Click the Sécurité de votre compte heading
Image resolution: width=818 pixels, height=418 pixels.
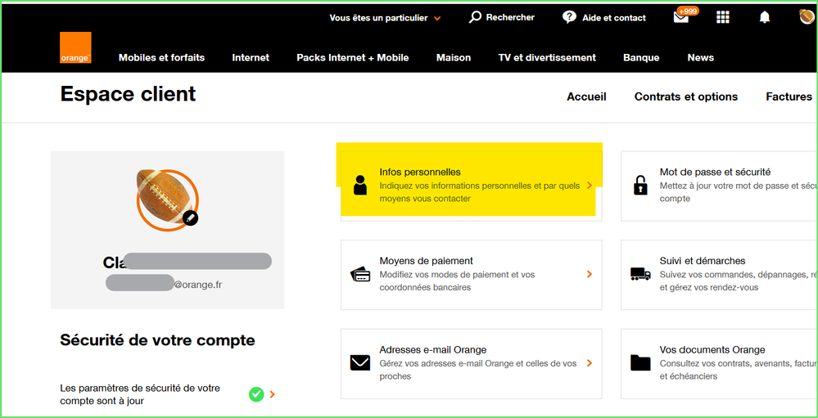157,340
